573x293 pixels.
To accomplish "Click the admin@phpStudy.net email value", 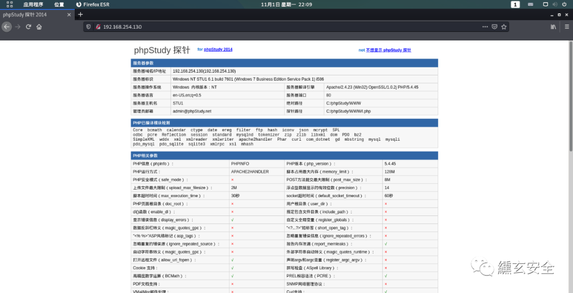I will [x=192, y=111].
